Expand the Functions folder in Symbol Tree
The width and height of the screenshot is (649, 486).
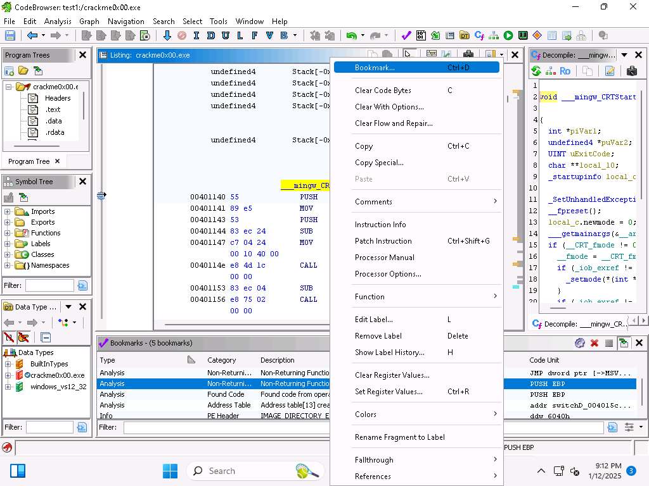[8, 233]
